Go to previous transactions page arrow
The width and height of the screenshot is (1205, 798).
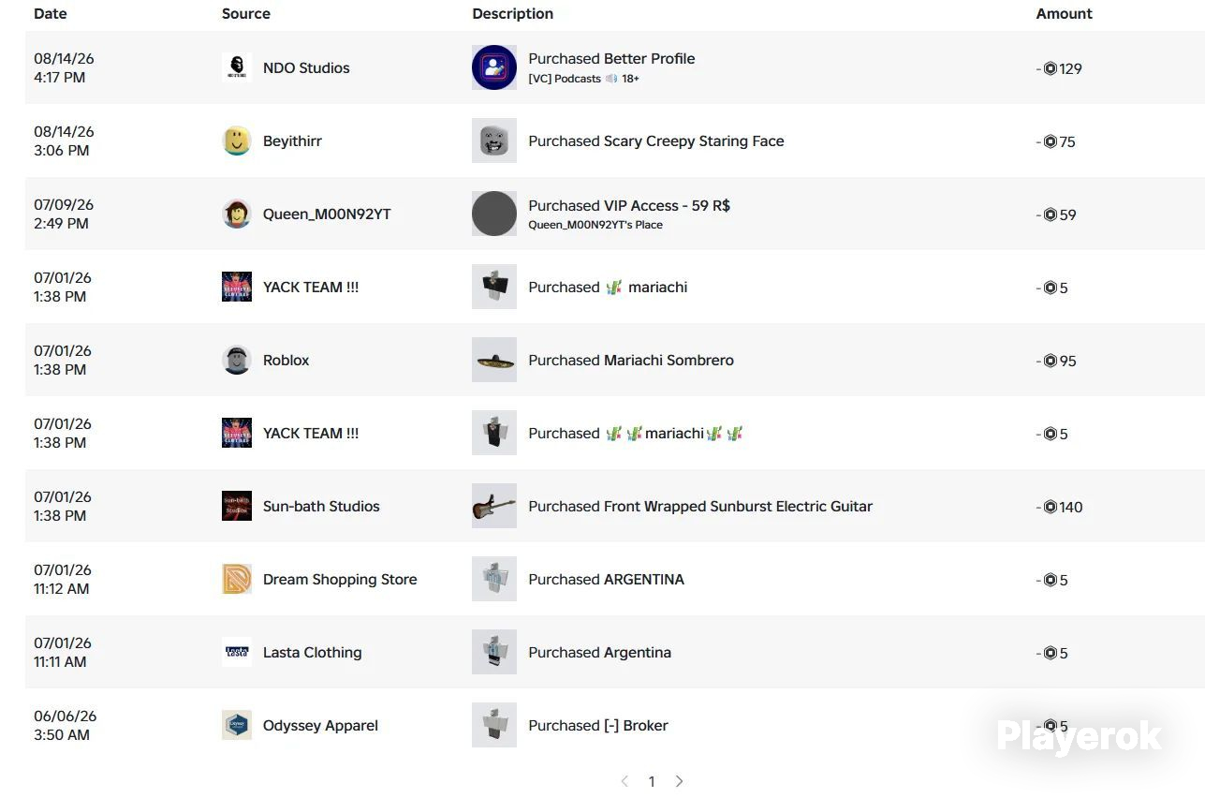point(625,781)
